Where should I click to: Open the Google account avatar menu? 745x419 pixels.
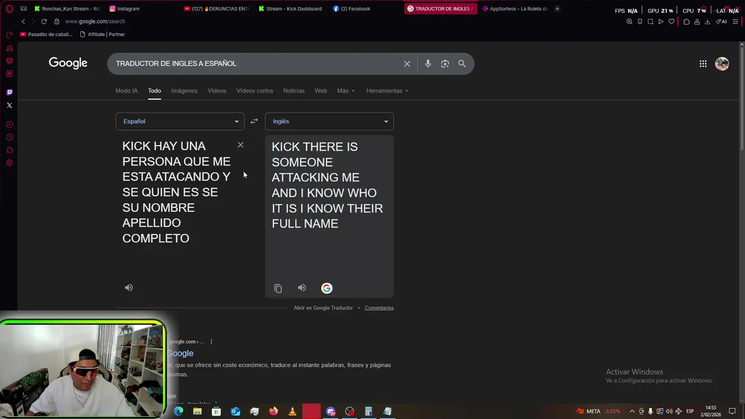[722, 63]
